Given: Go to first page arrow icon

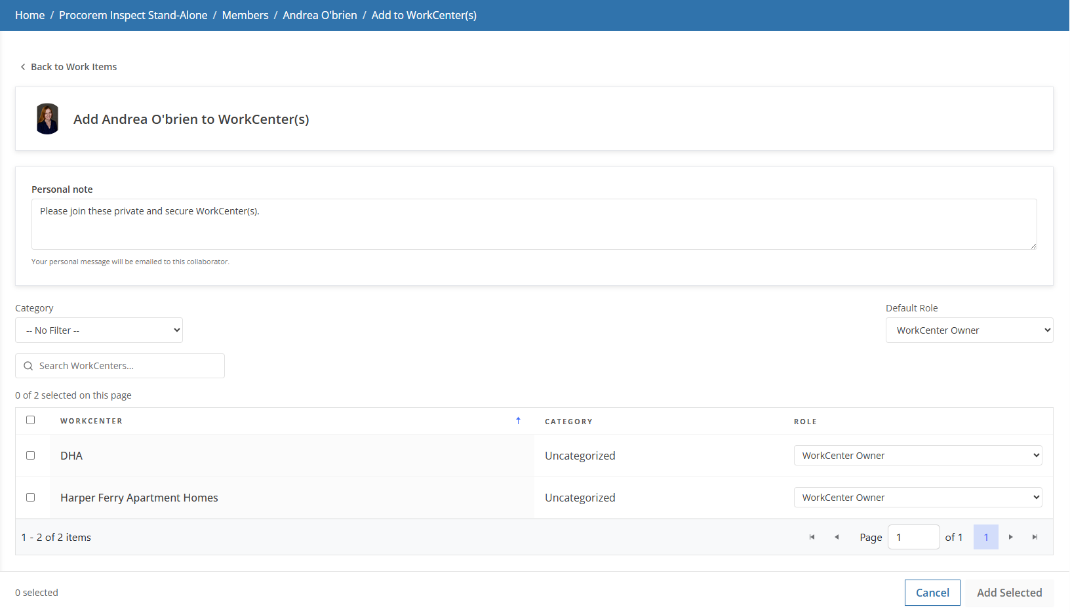Looking at the screenshot, I should [x=812, y=537].
